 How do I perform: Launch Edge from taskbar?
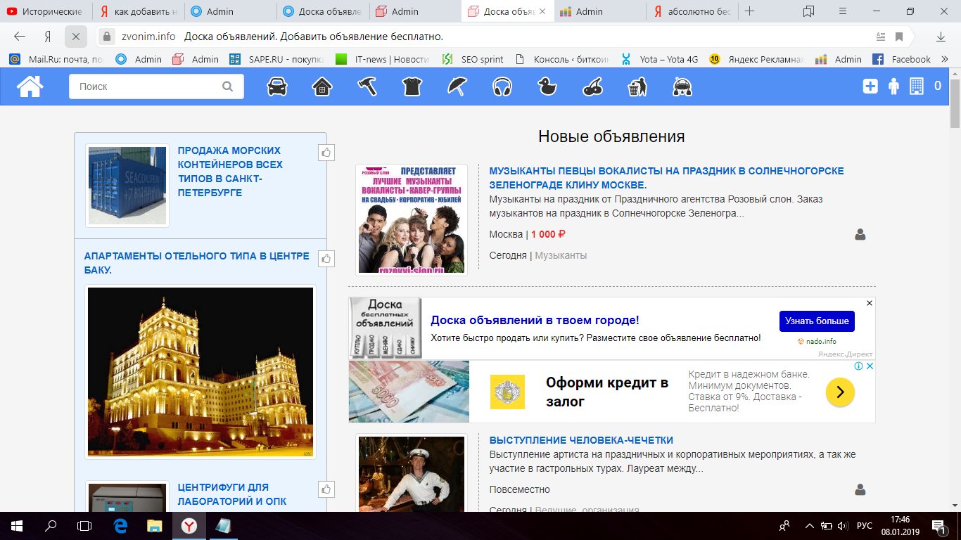point(120,525)
